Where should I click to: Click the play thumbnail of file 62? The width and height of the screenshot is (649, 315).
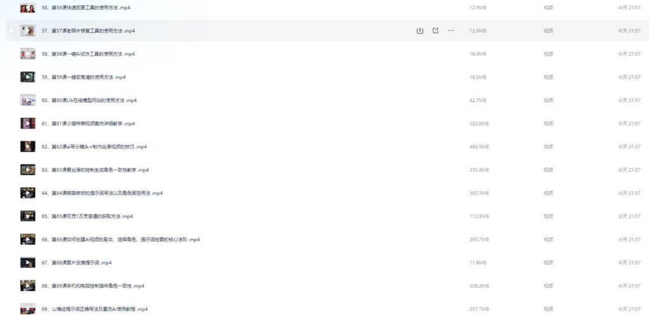point(27,146)
